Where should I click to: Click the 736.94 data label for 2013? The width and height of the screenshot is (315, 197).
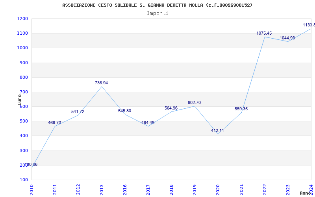[101, 83]
